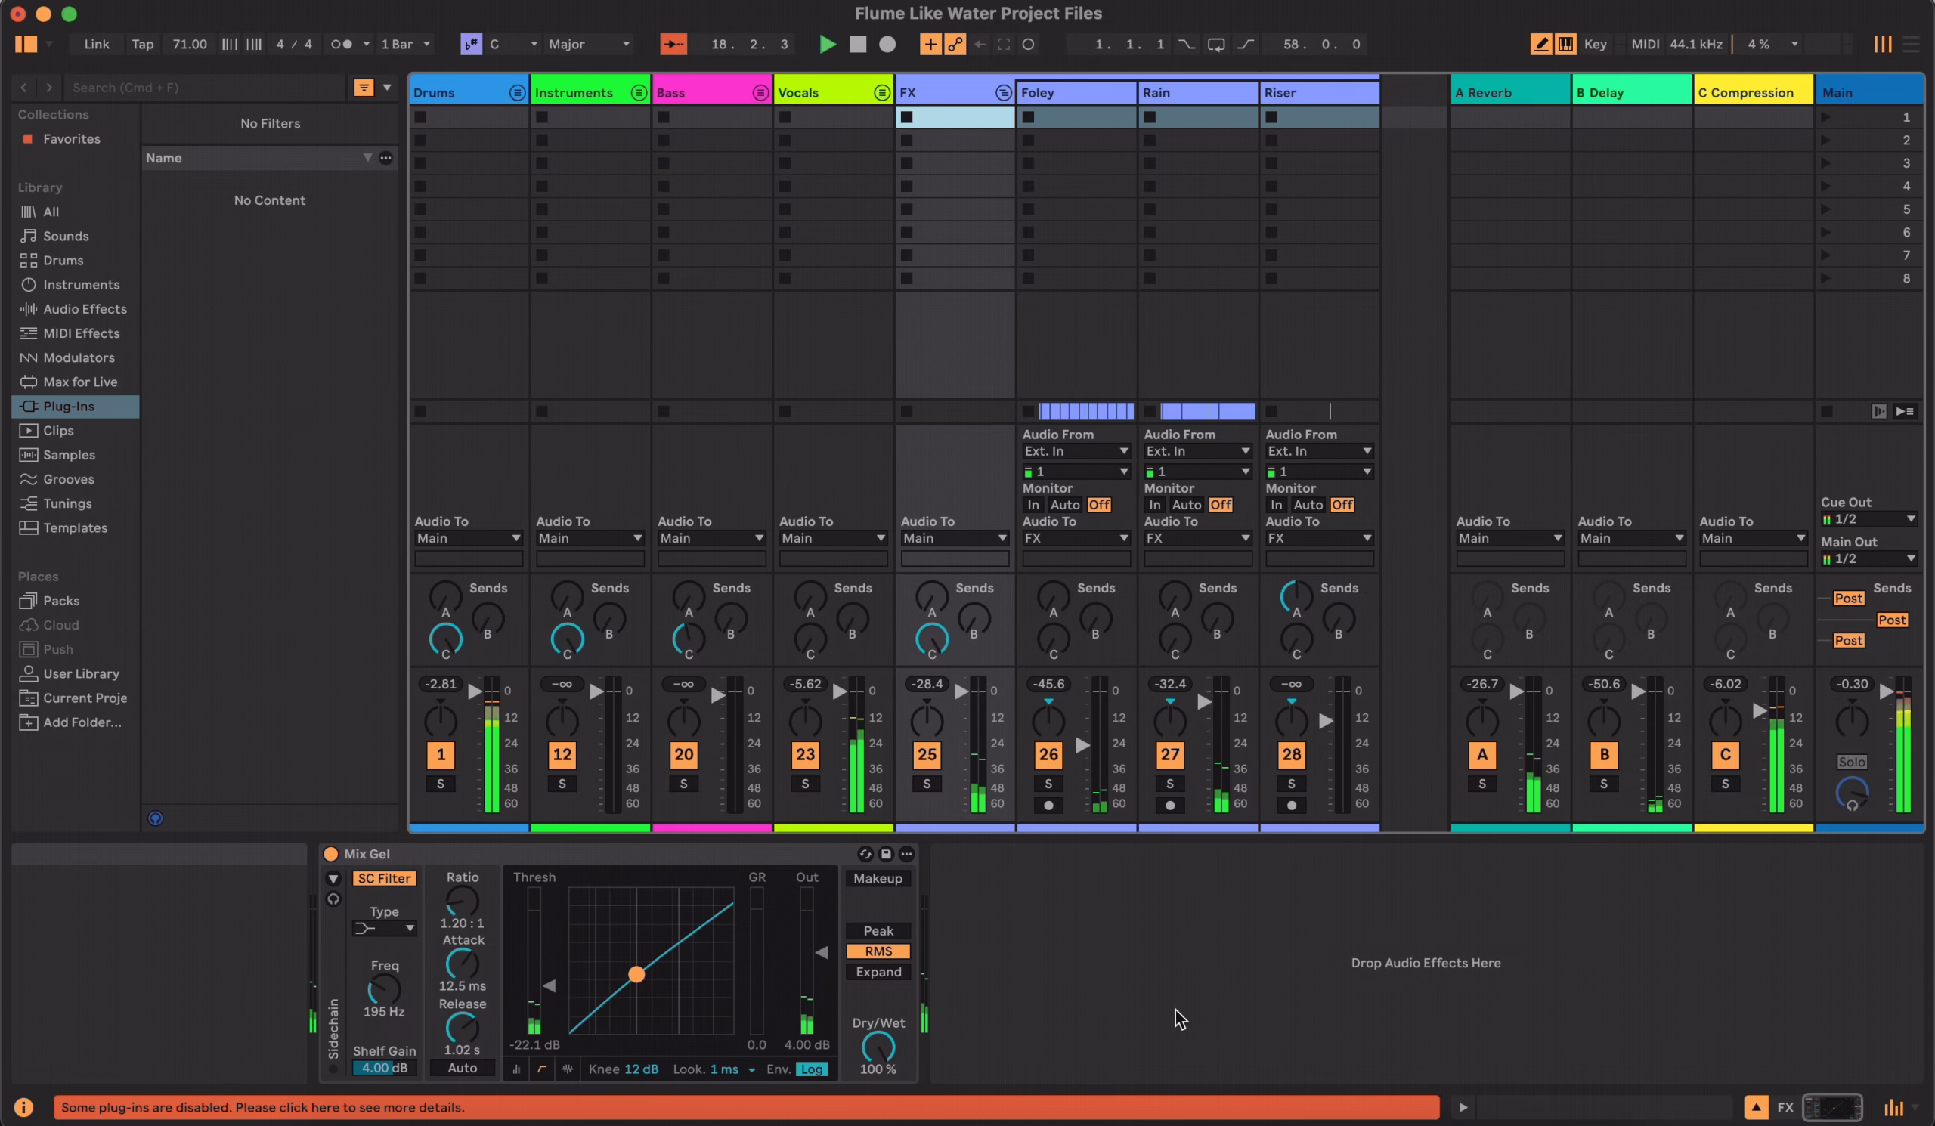Click the save preset icon on Mix Gel
This screenshot has height=1126, width=1935.
[x=885, y=853]
